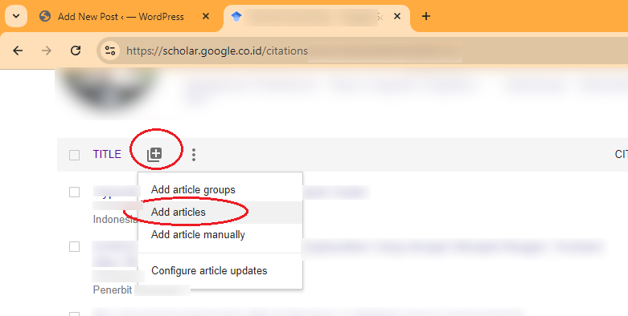Screen dimensions: 628x316
Task: Close the Google Scholar tab
Action: click(x=397, y=16)
